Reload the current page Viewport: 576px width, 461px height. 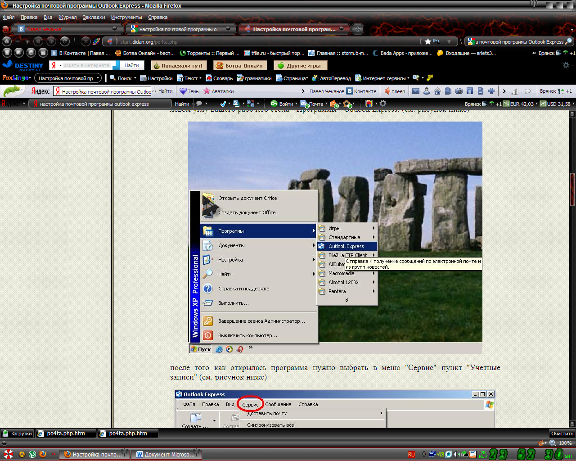click(x=65, y=41)
